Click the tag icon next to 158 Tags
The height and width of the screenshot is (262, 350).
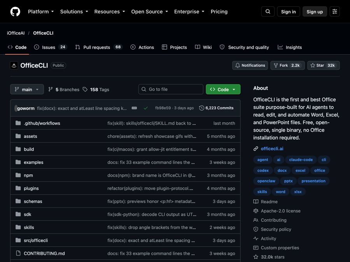click(x=85, y=89)
